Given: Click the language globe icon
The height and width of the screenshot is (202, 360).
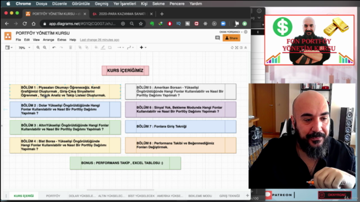Looking at the screenshot, I should coord(246,32).
